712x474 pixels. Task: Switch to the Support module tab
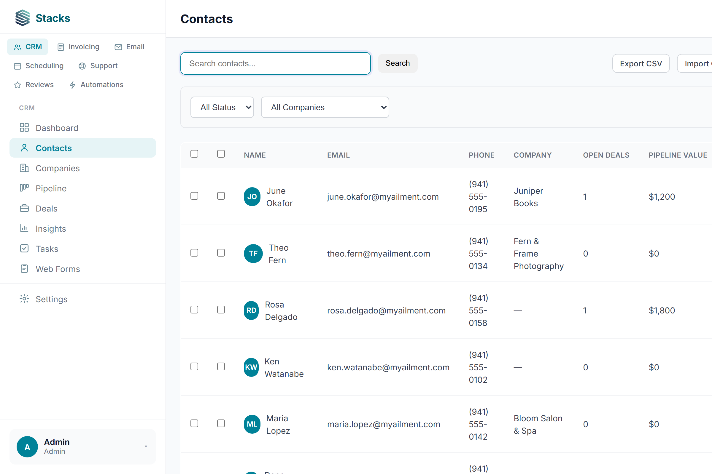tap(98, 66)
